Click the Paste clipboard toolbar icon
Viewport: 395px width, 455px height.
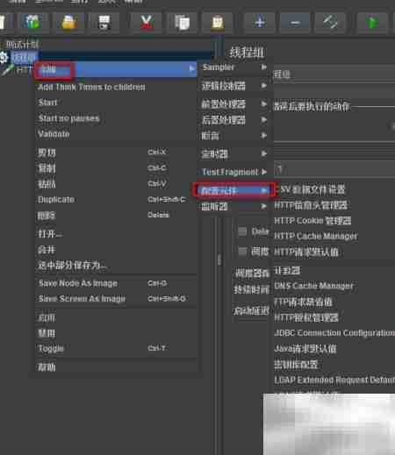tap(218, 22)
